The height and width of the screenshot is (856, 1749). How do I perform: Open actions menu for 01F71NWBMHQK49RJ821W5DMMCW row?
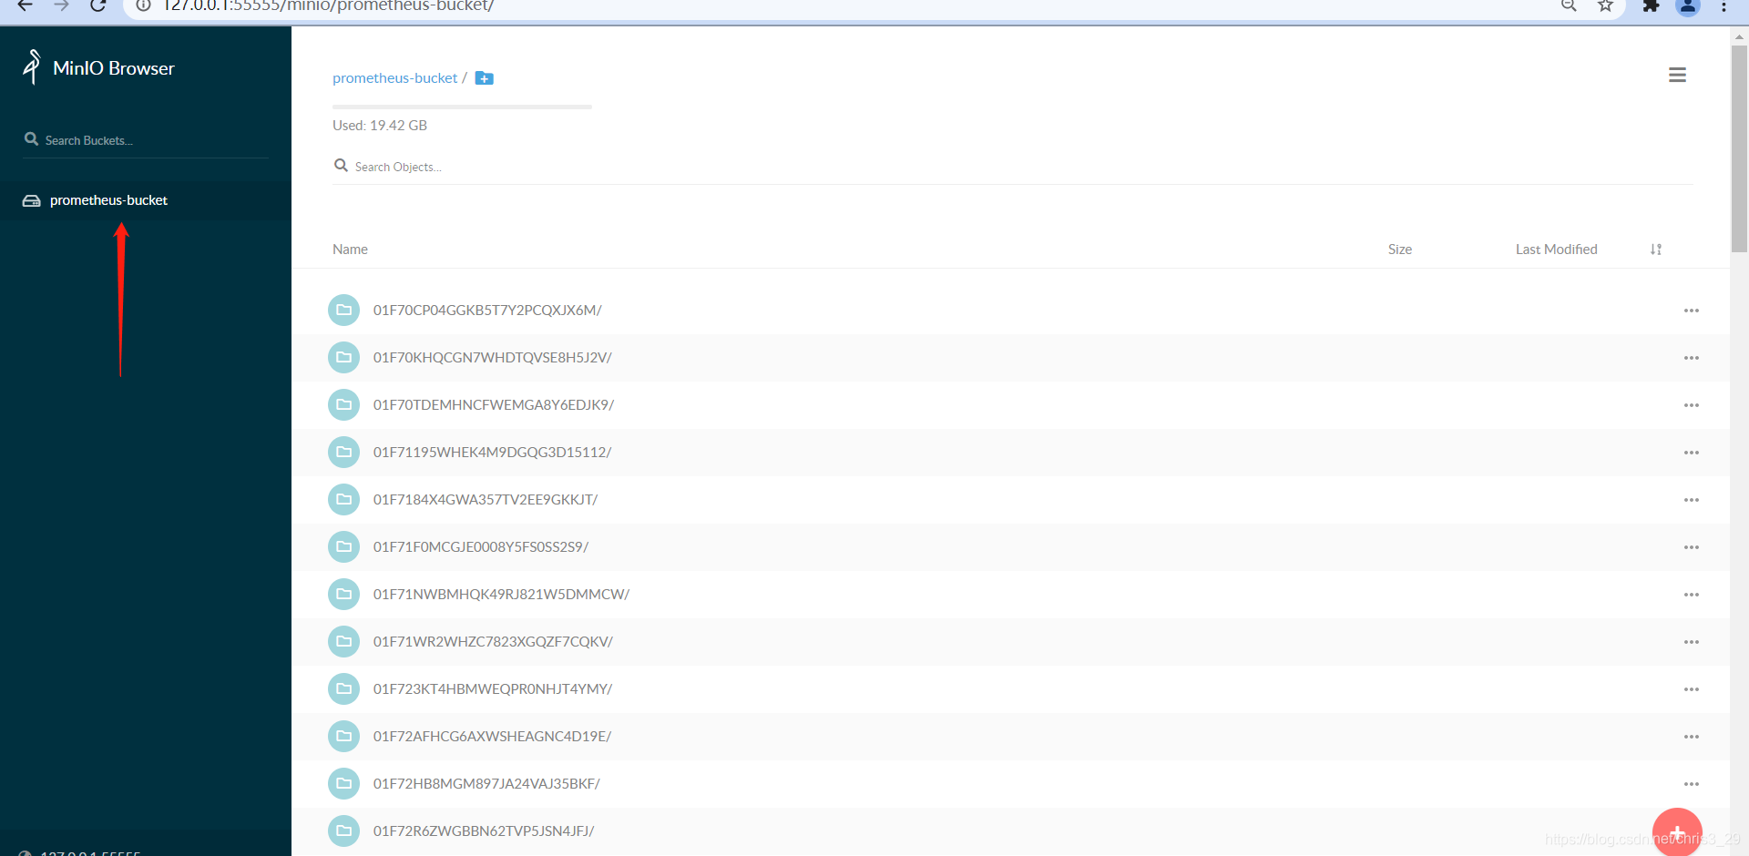(x=1692, y=595)
